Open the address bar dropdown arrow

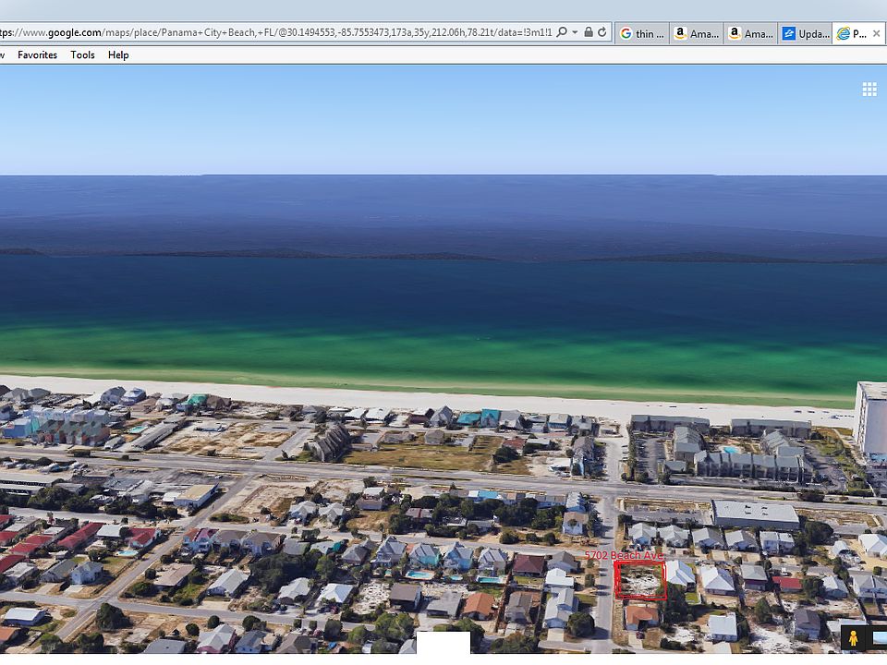(x=575, y=32)
